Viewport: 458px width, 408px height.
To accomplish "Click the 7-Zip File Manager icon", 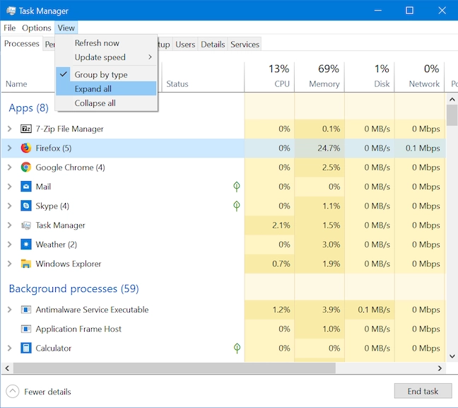I will click(x=26, y=129).
